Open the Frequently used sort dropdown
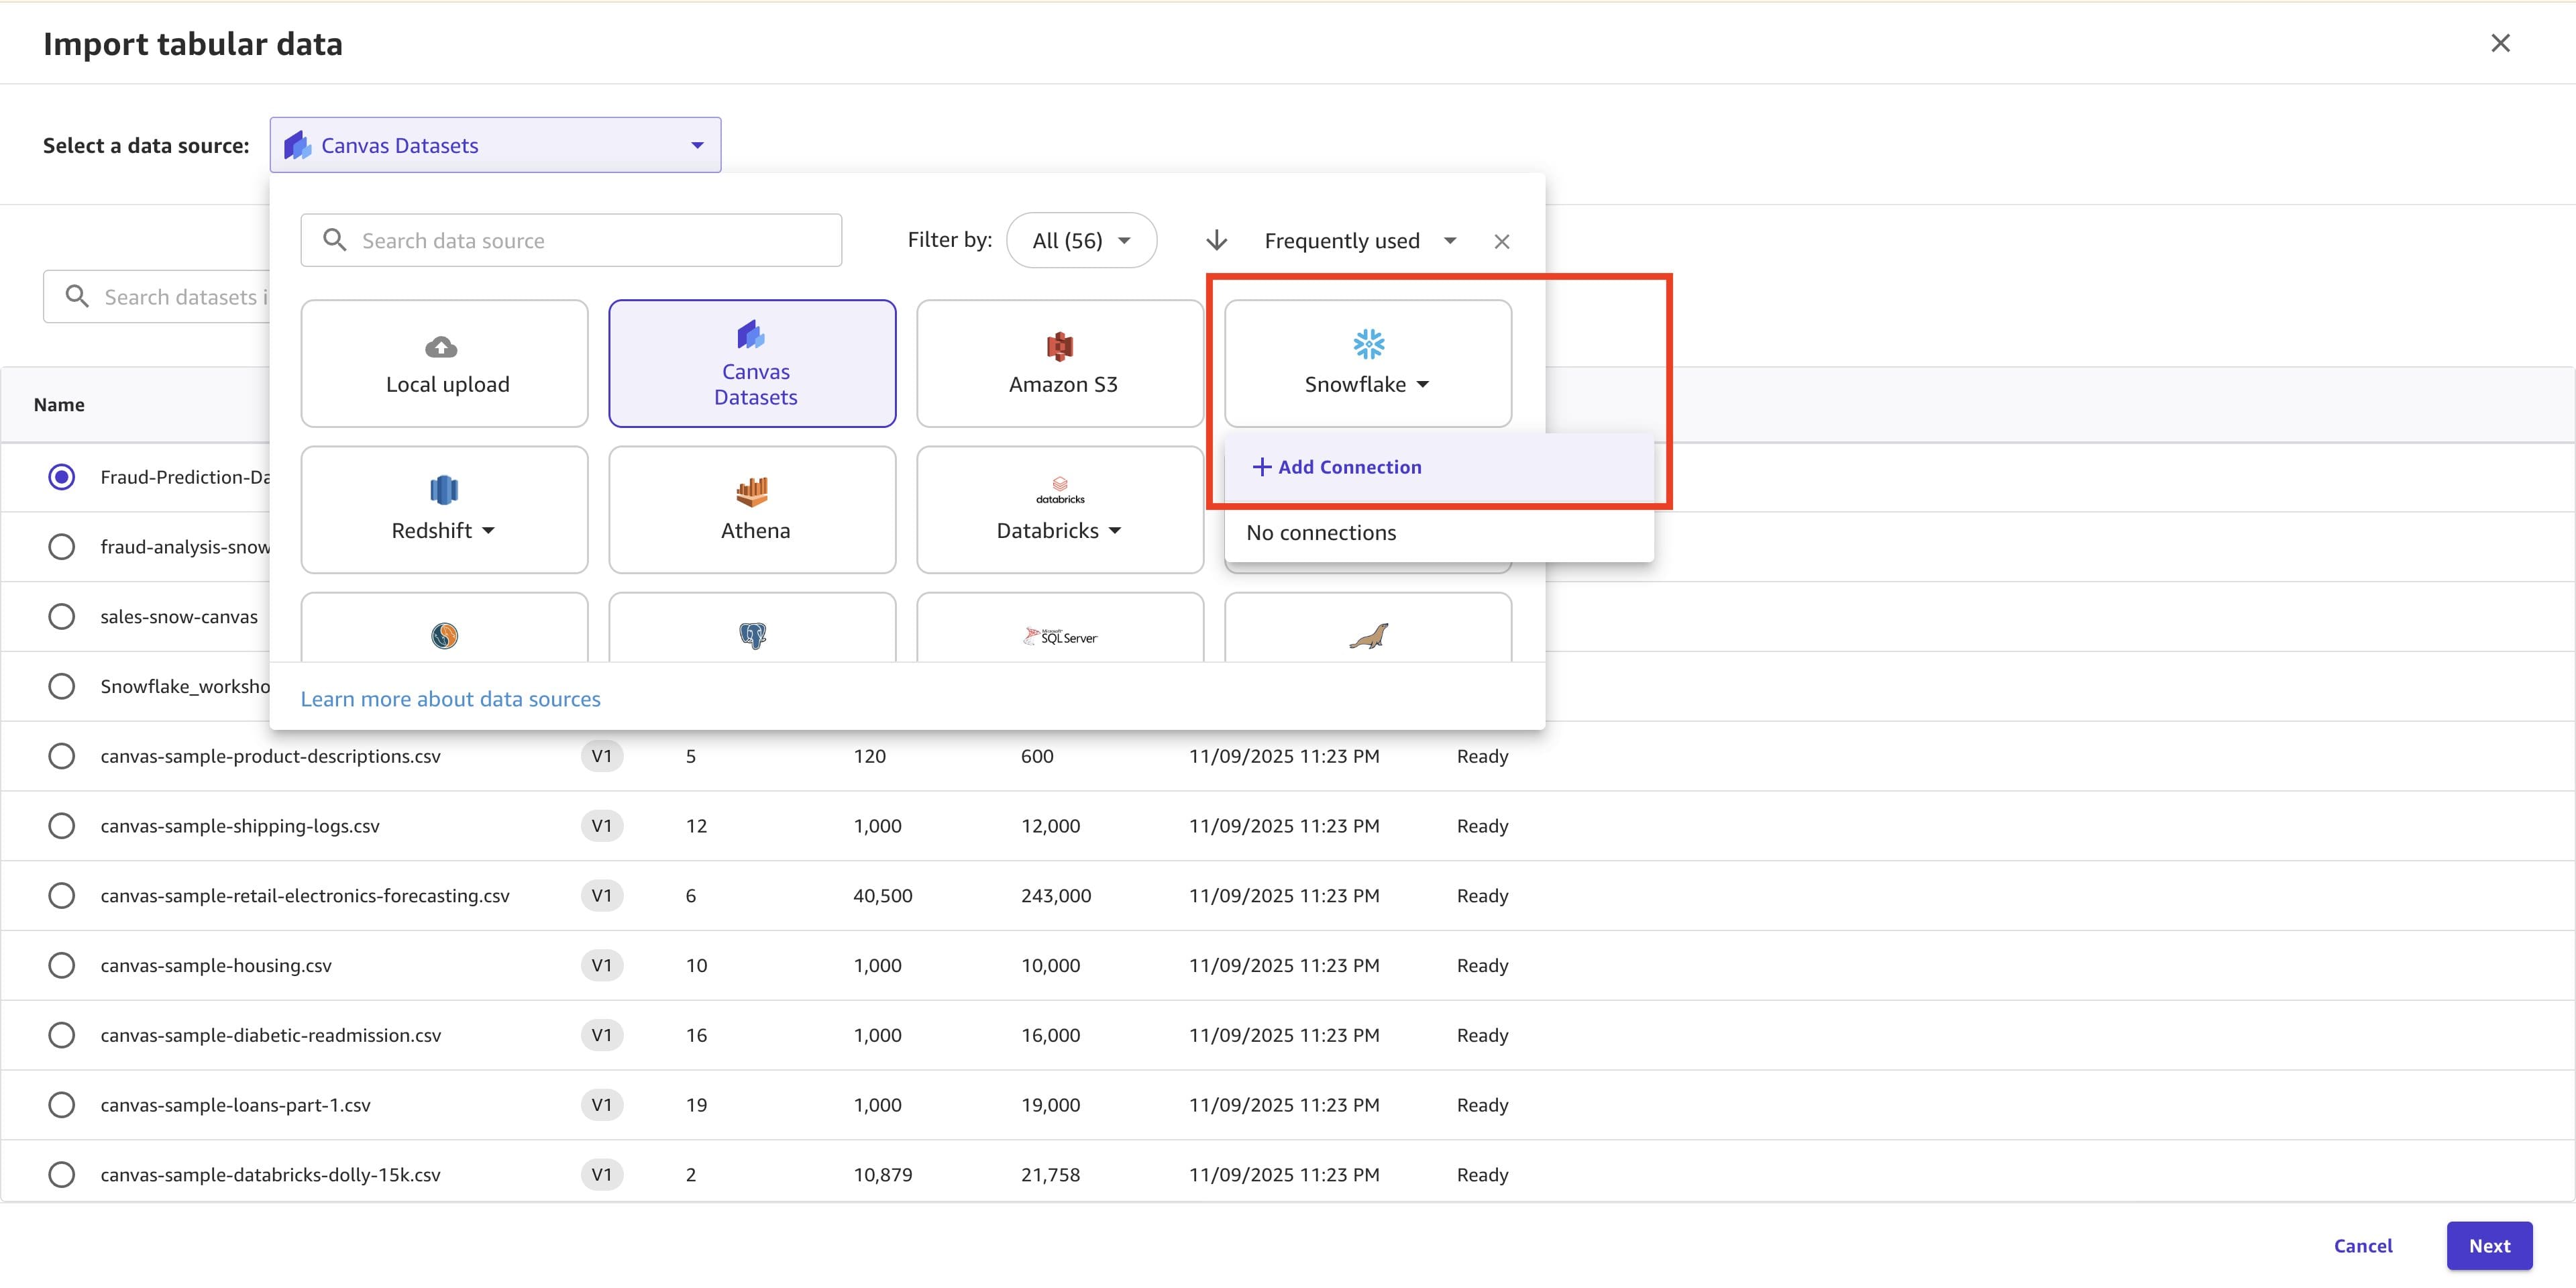The image size is (2576, 1288). 1360,241
